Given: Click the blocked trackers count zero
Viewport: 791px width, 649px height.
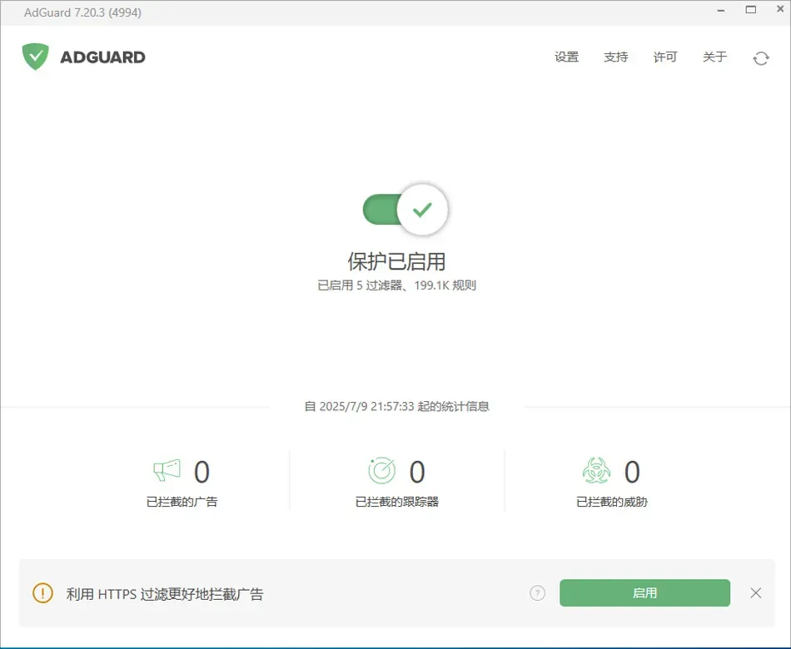Looking at the screenshot, I should pyautogui.click(x=417, y=472).
